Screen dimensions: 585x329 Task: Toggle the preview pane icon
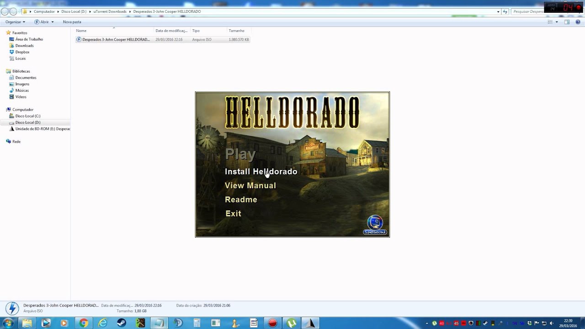click(567, 22)
